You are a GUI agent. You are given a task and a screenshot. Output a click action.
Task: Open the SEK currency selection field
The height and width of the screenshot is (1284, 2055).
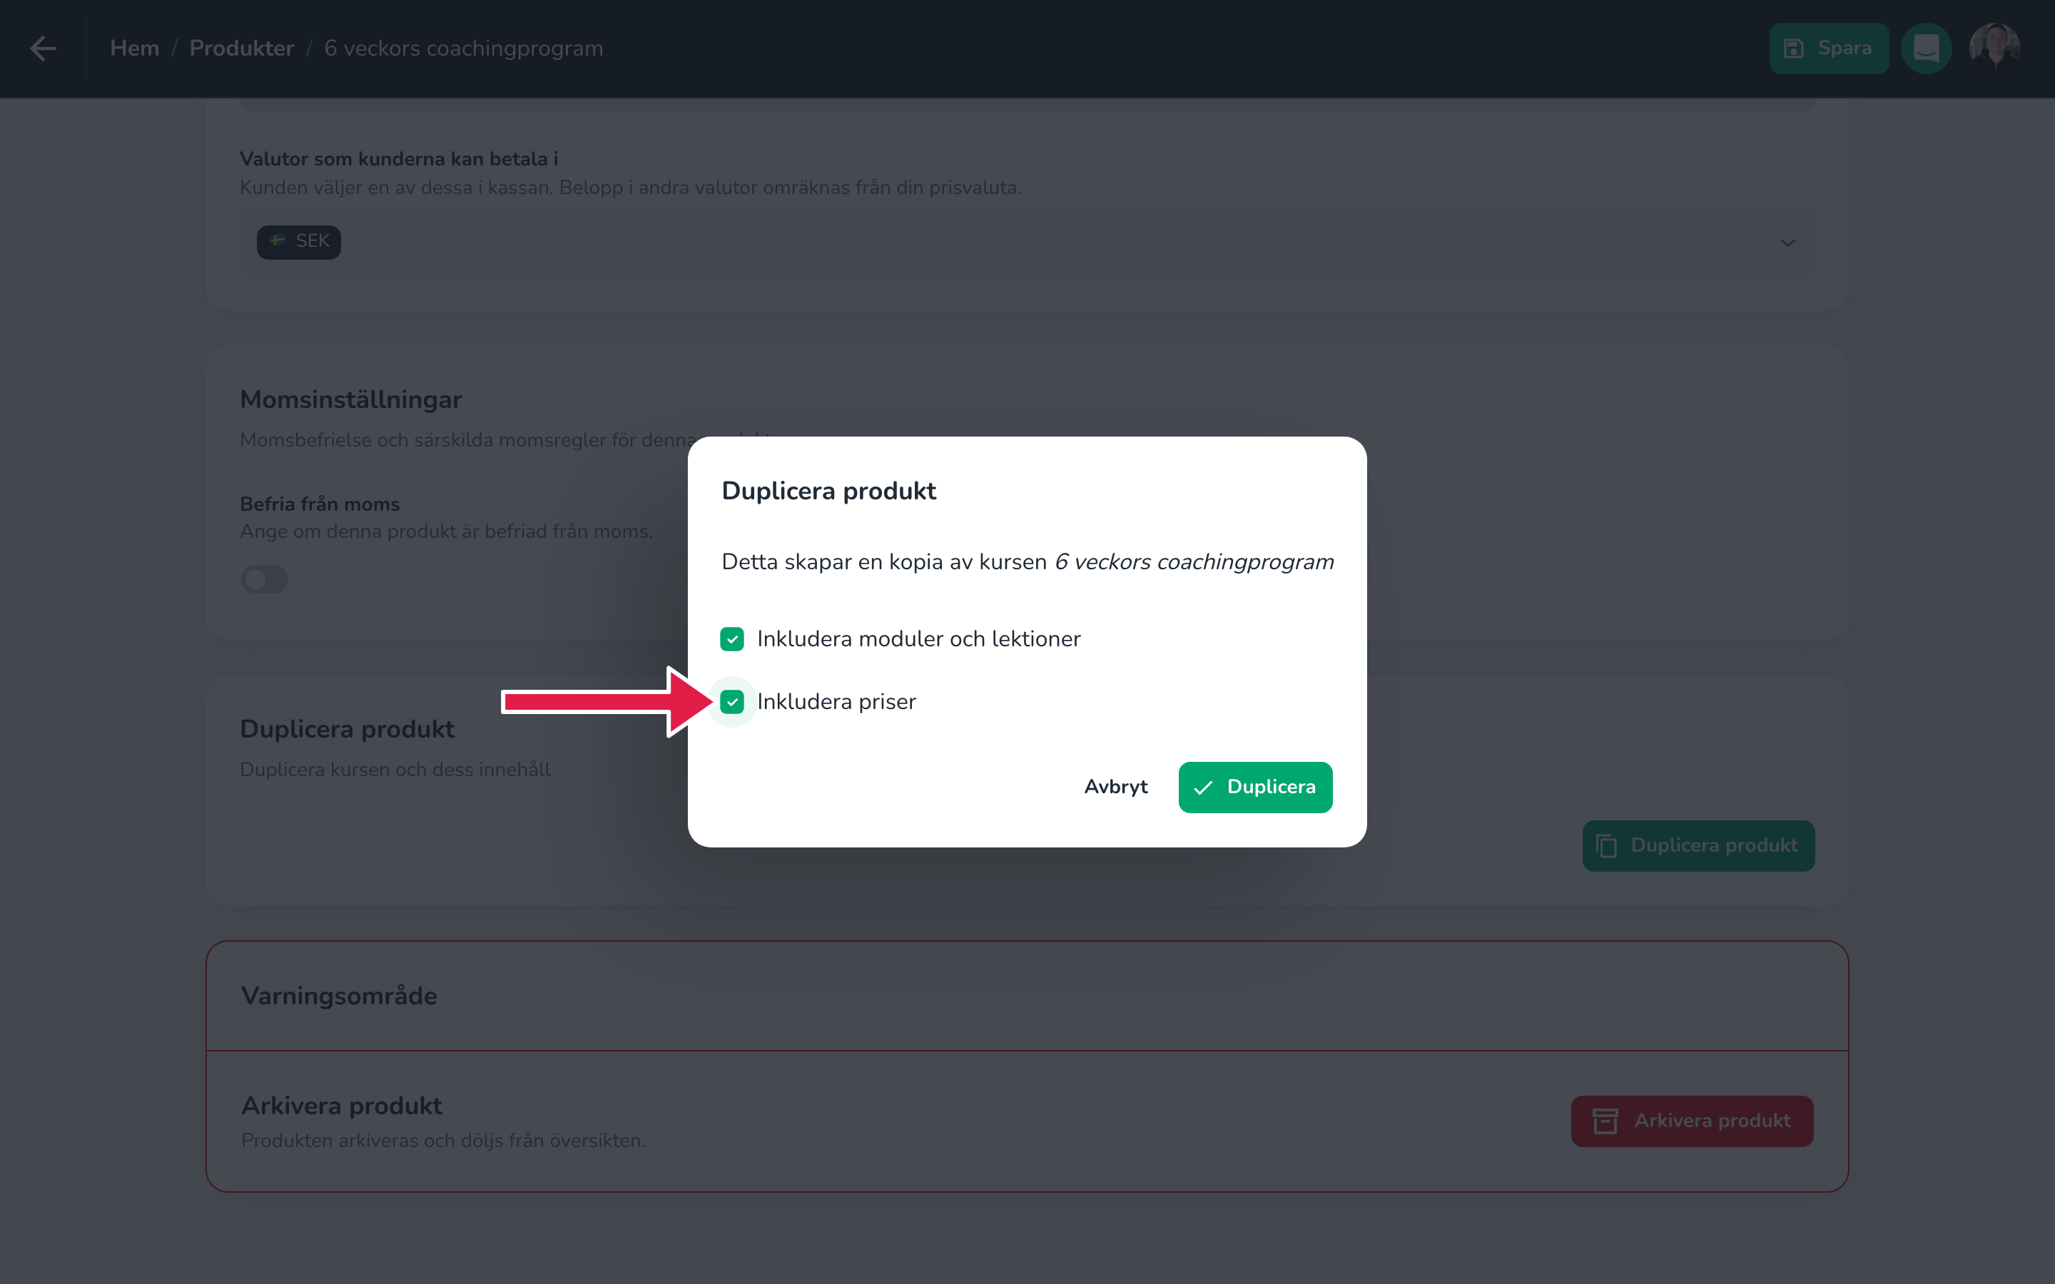pos(1027,243)
